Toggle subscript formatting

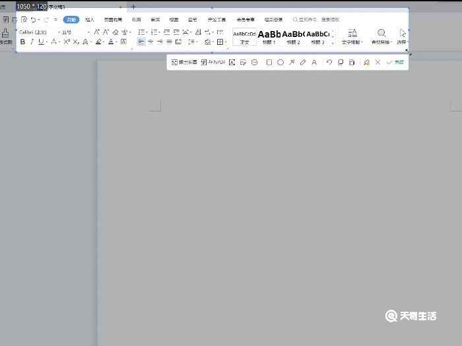(76, 42)
